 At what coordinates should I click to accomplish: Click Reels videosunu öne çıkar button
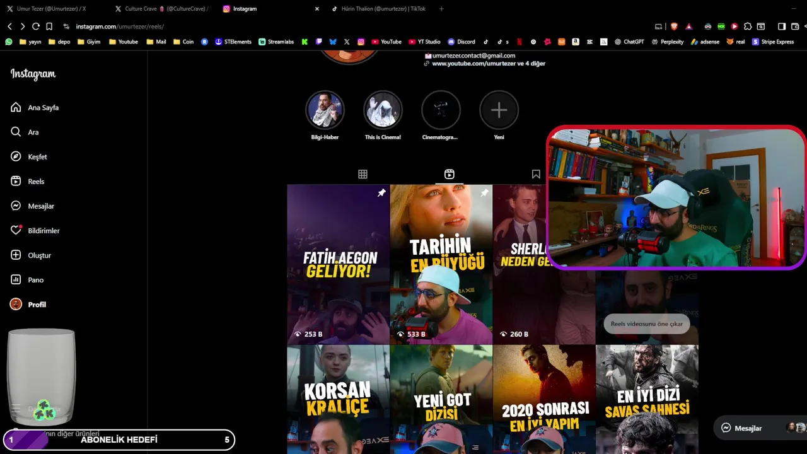(647, 323)
